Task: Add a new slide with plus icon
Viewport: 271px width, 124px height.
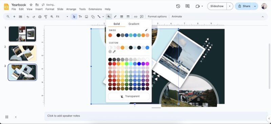Action: [x=14, y=17]
